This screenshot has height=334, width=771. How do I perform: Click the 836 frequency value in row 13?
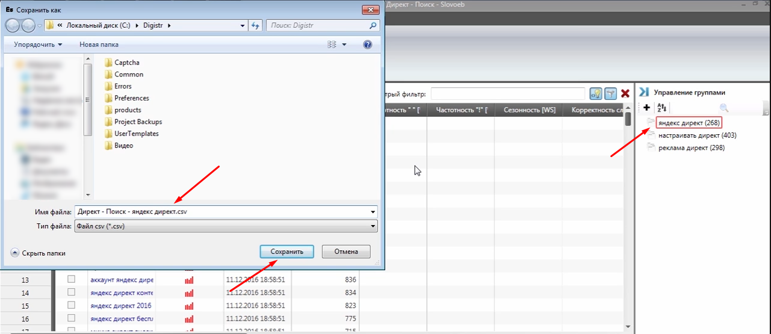click(x=350, y=280)
